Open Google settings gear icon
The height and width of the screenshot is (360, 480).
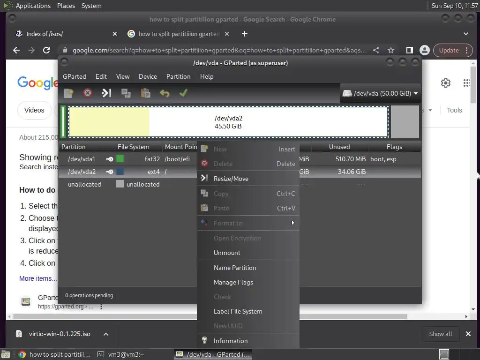446,83
